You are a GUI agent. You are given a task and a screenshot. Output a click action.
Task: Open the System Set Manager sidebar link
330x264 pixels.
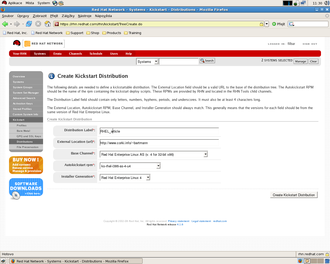[x=26, y=93]
